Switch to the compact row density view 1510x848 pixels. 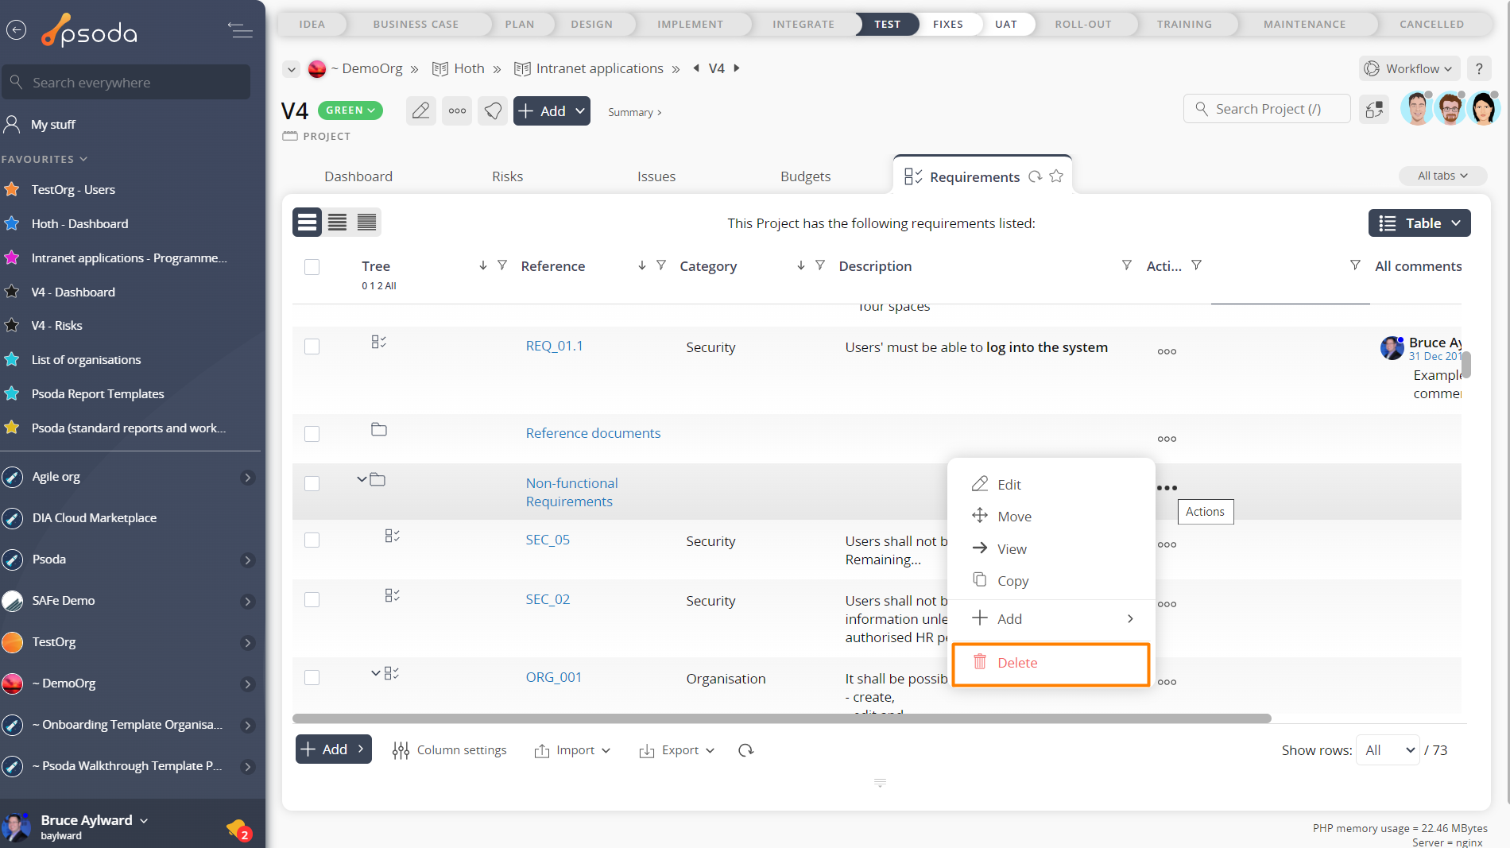pos(366,223)
